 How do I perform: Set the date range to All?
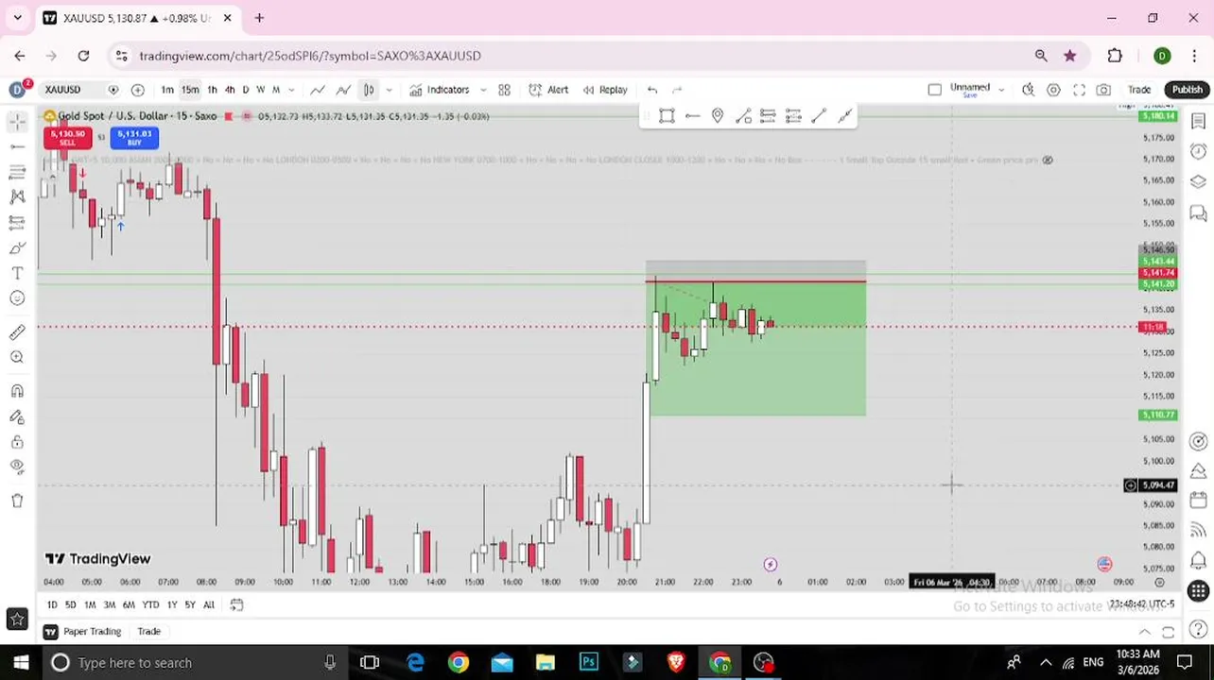click(209, 604)
